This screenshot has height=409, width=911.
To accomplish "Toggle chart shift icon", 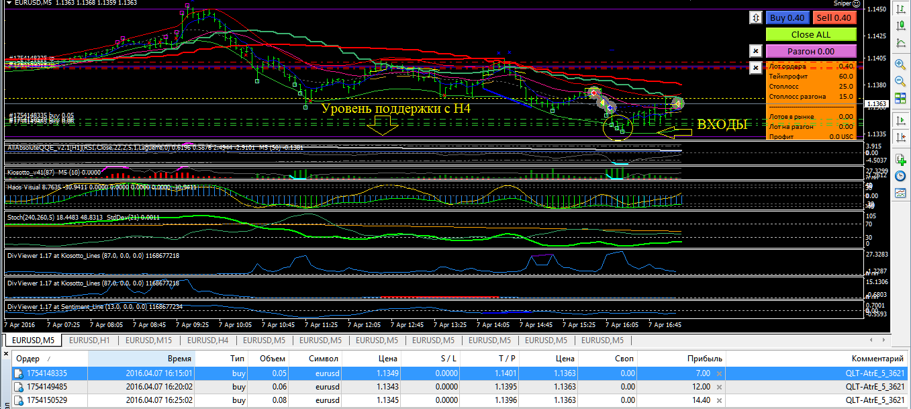I will (900, 137).
